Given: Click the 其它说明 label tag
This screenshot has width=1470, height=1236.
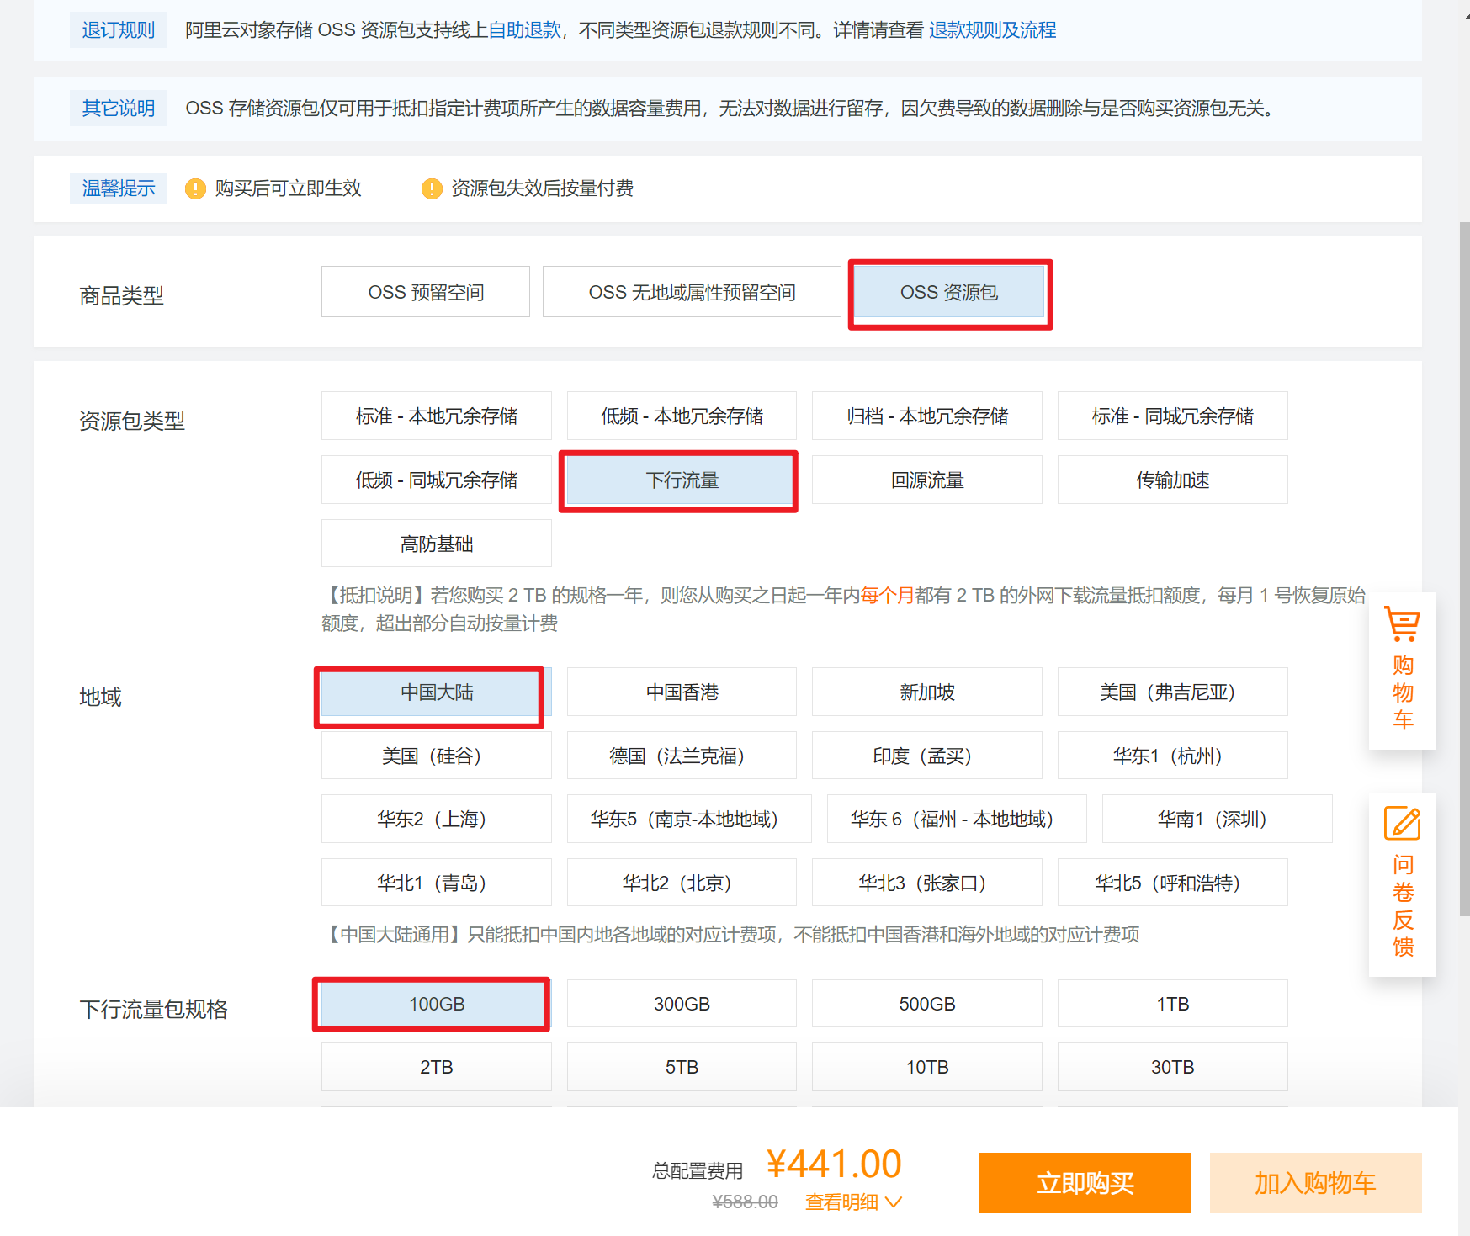Looking at the screenshot, I should tap(119, 109).
